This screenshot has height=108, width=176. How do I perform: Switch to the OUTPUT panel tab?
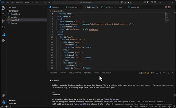coord(63,73)
